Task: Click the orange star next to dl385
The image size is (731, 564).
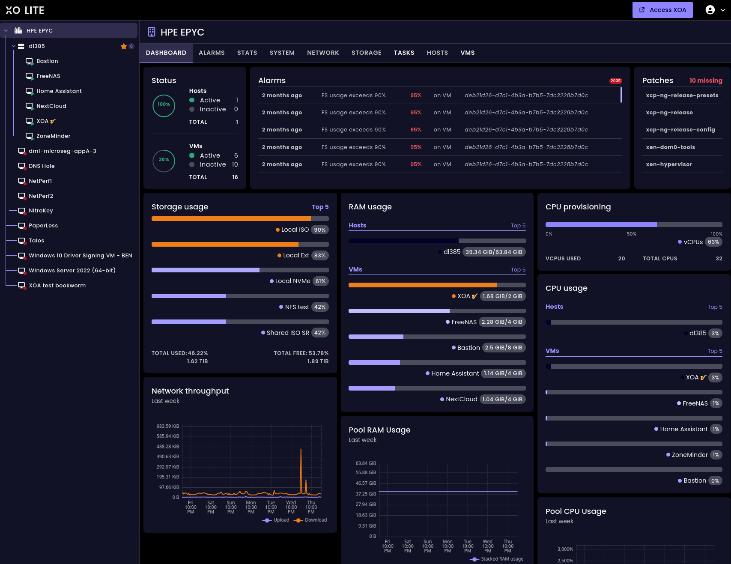Action: pos(124,46)
